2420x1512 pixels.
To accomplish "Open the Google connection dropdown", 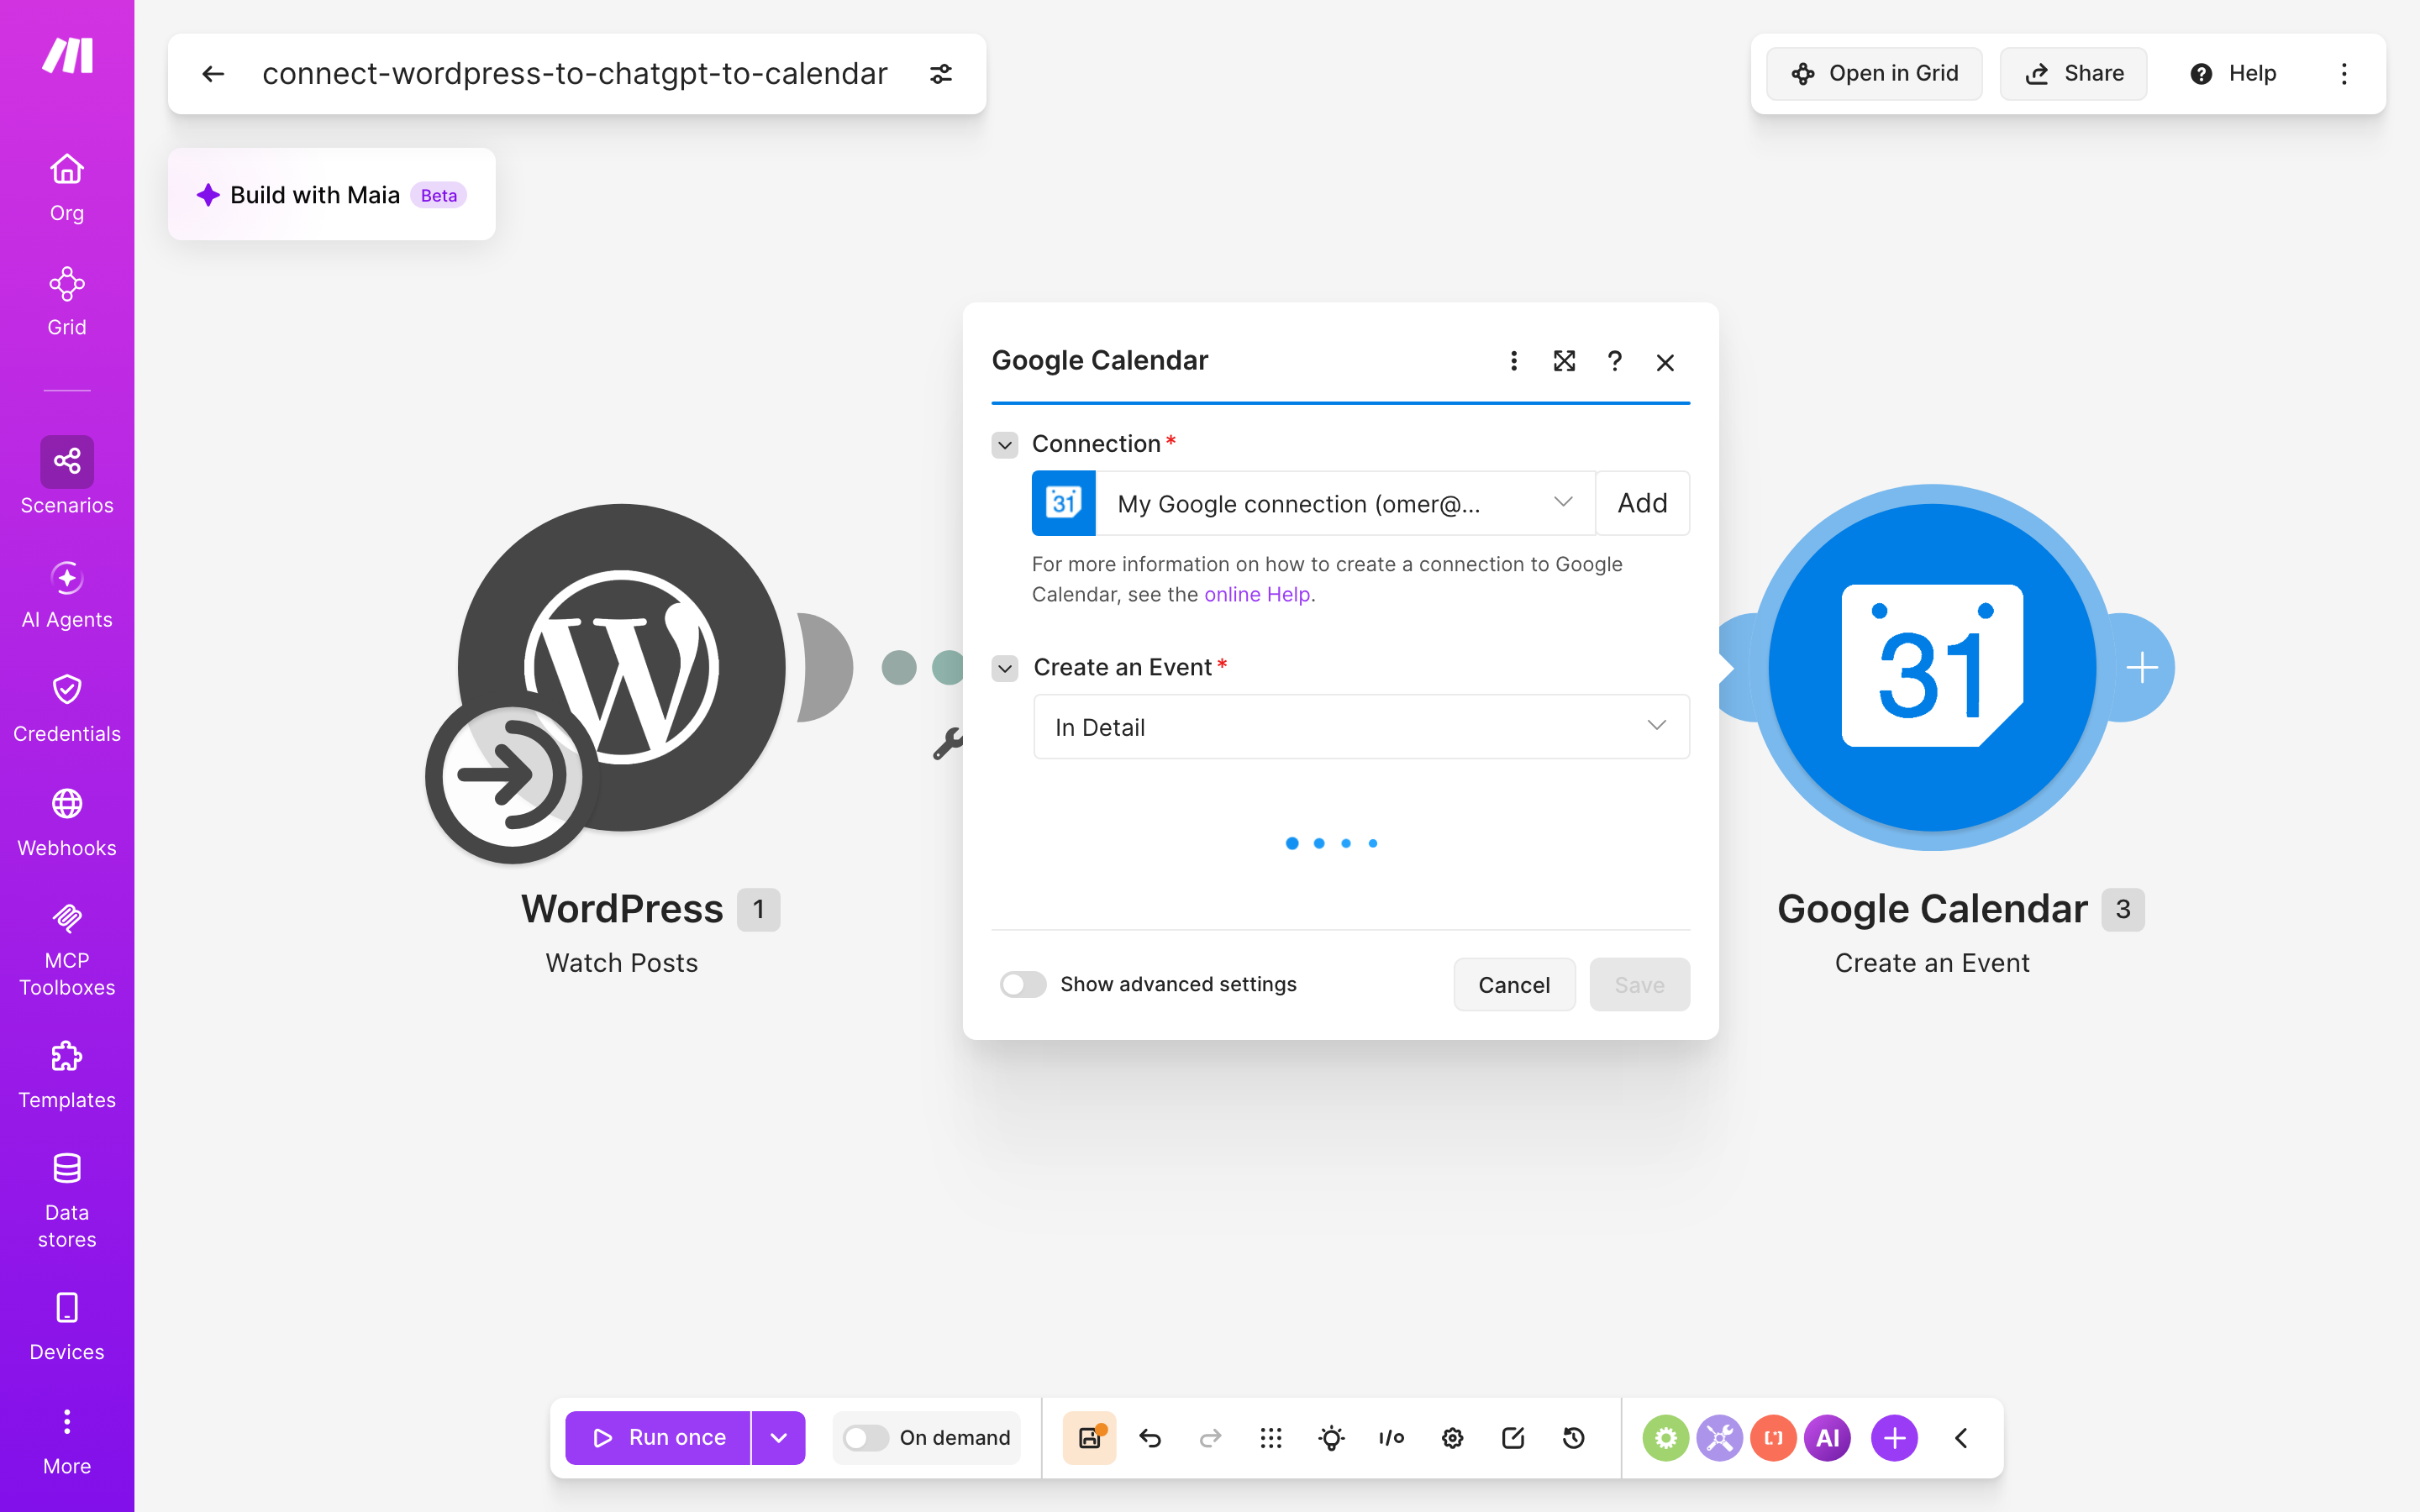I will click(x=1345, y=503).
